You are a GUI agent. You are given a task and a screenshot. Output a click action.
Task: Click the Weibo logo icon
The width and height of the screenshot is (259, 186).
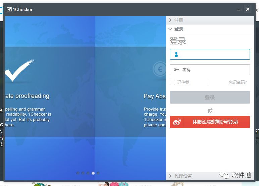coord(177,122)
